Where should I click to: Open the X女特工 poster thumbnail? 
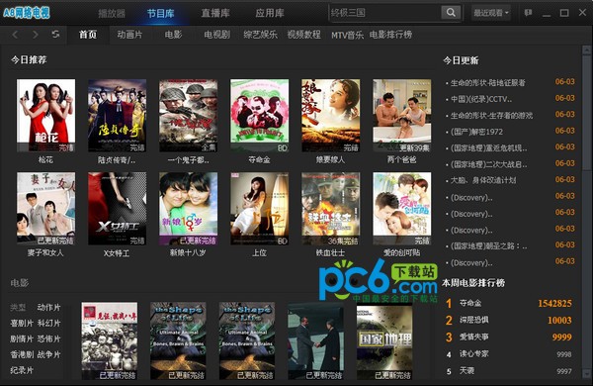click(117, 209)
